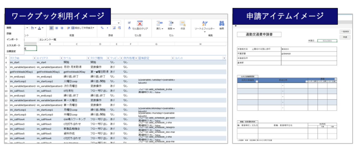Image resolution: width=360 pixels, height=154 pixels.
Task: Apply right text alignment
Action: pyautogui.click(x=61, y=28)
